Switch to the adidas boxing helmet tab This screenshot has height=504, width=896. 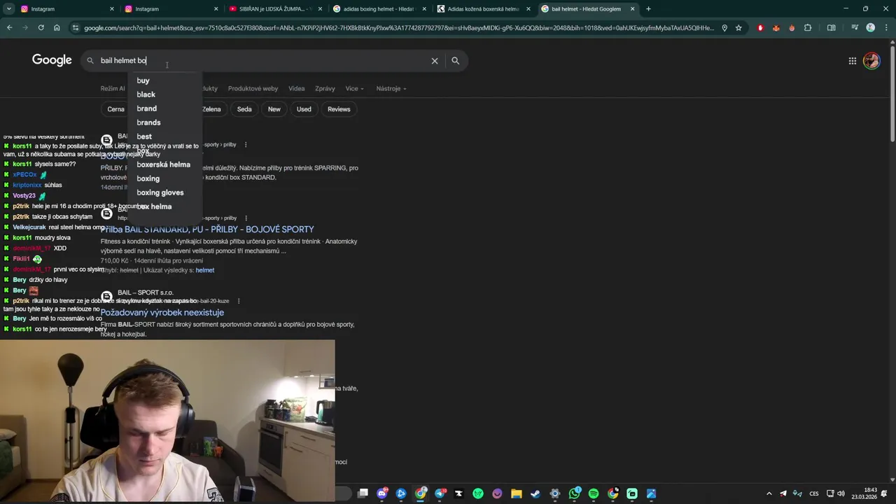(x=379, y=9)
